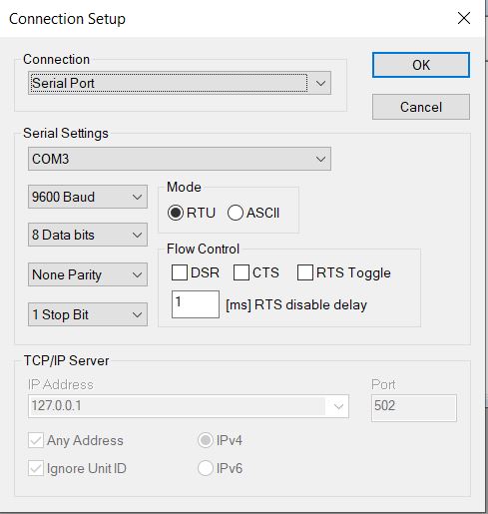Viewport: 488px width, 514px height.
Task: Click the OK button
Action: 421,65
